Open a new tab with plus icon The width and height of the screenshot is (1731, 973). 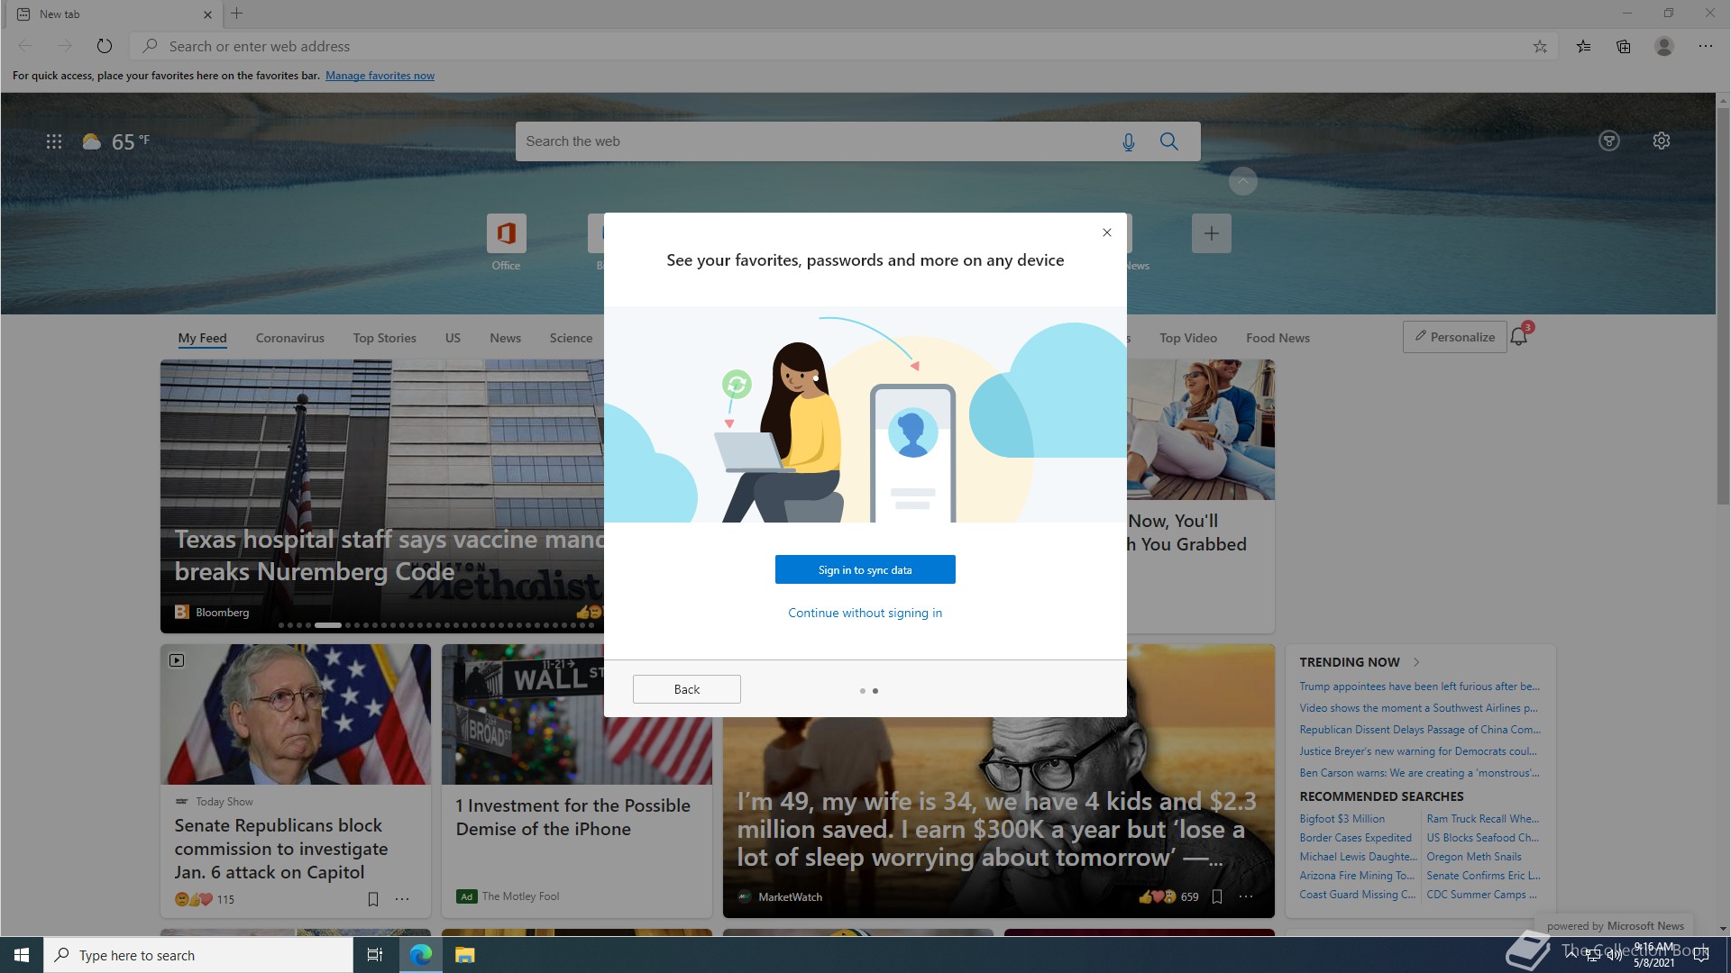click(237, 14)
